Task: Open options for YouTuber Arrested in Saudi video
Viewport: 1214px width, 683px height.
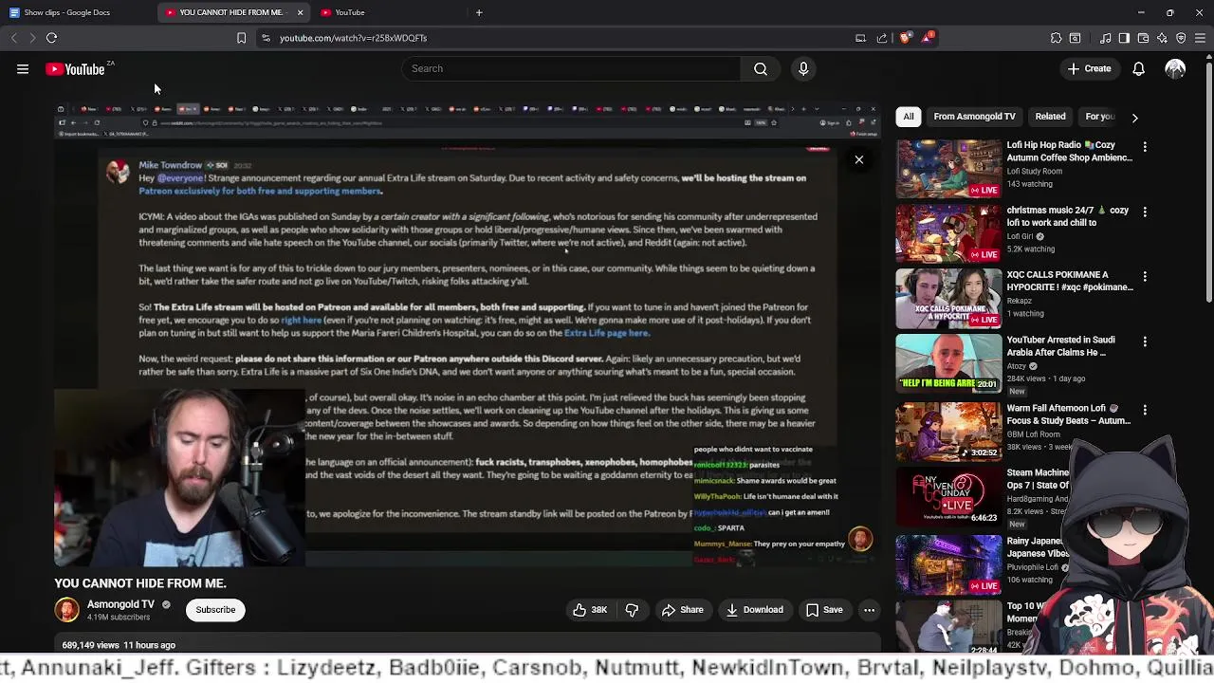Action: [1145, 341]
